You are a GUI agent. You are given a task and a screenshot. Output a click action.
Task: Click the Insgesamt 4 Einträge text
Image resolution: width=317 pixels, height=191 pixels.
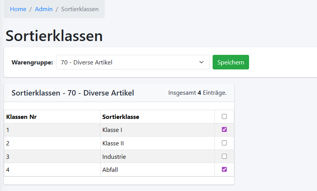click(x=197, y=93)
